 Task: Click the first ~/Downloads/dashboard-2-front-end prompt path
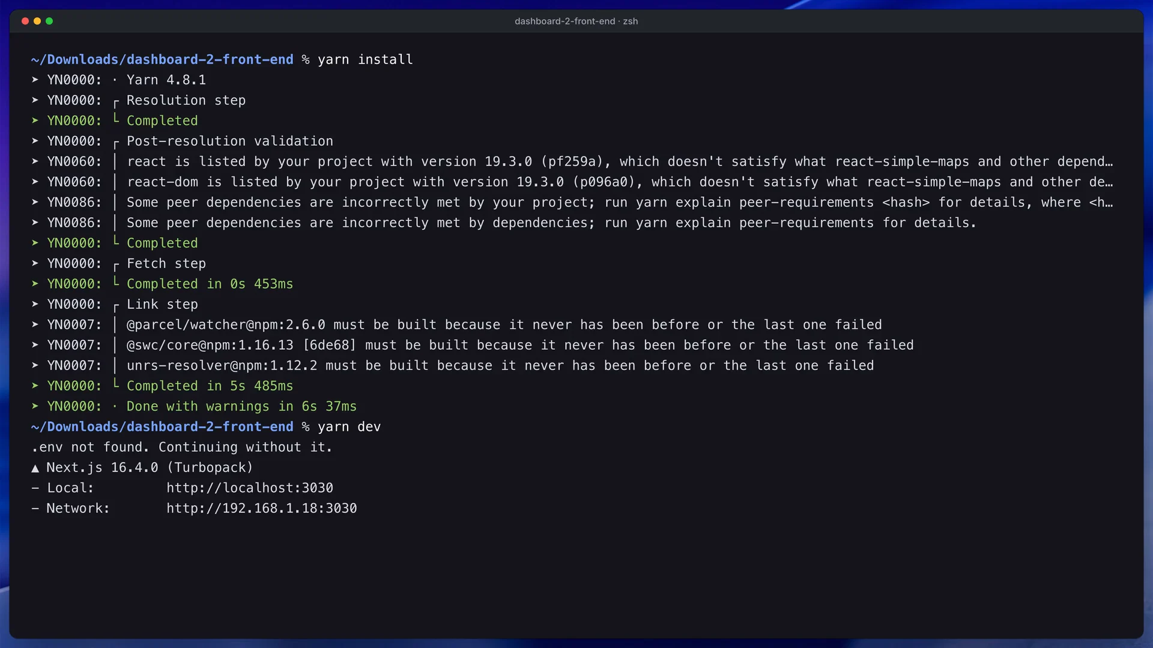click(x=162, y=59)
